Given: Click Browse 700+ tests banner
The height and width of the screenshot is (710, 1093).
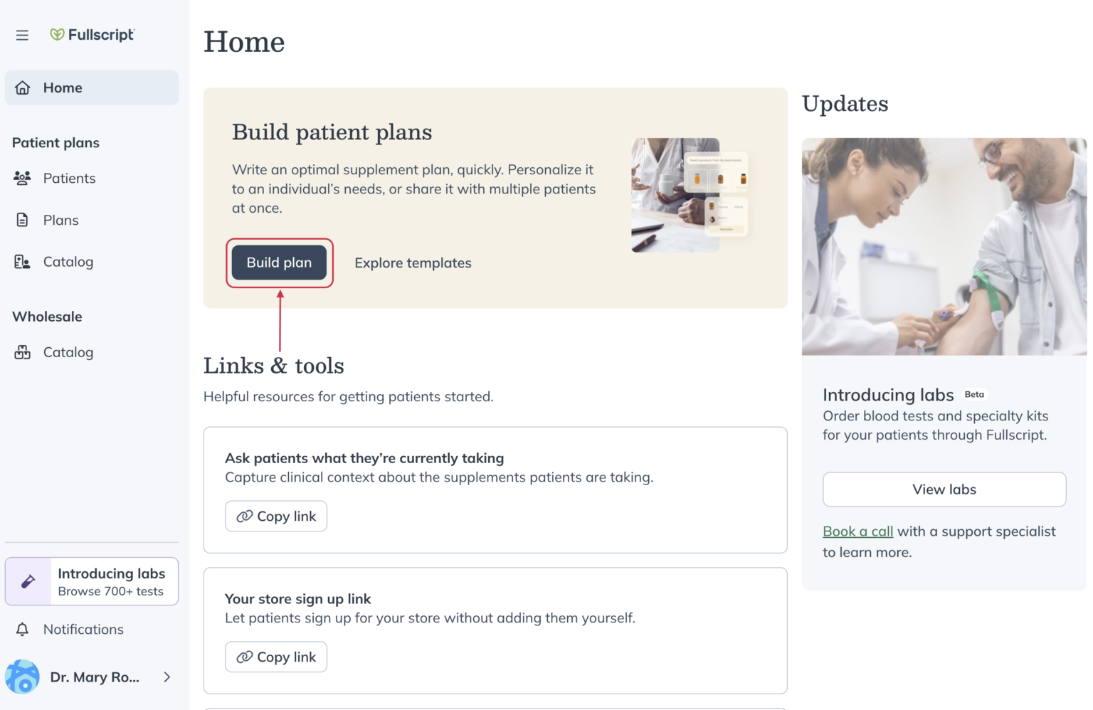Looking at the screenshot, I should (x=112, y=590).
